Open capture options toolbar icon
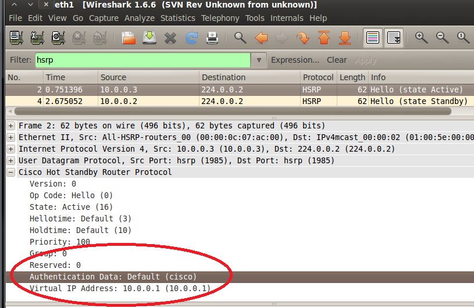Viewport: 474px width, 308px height. click(37, 38)
